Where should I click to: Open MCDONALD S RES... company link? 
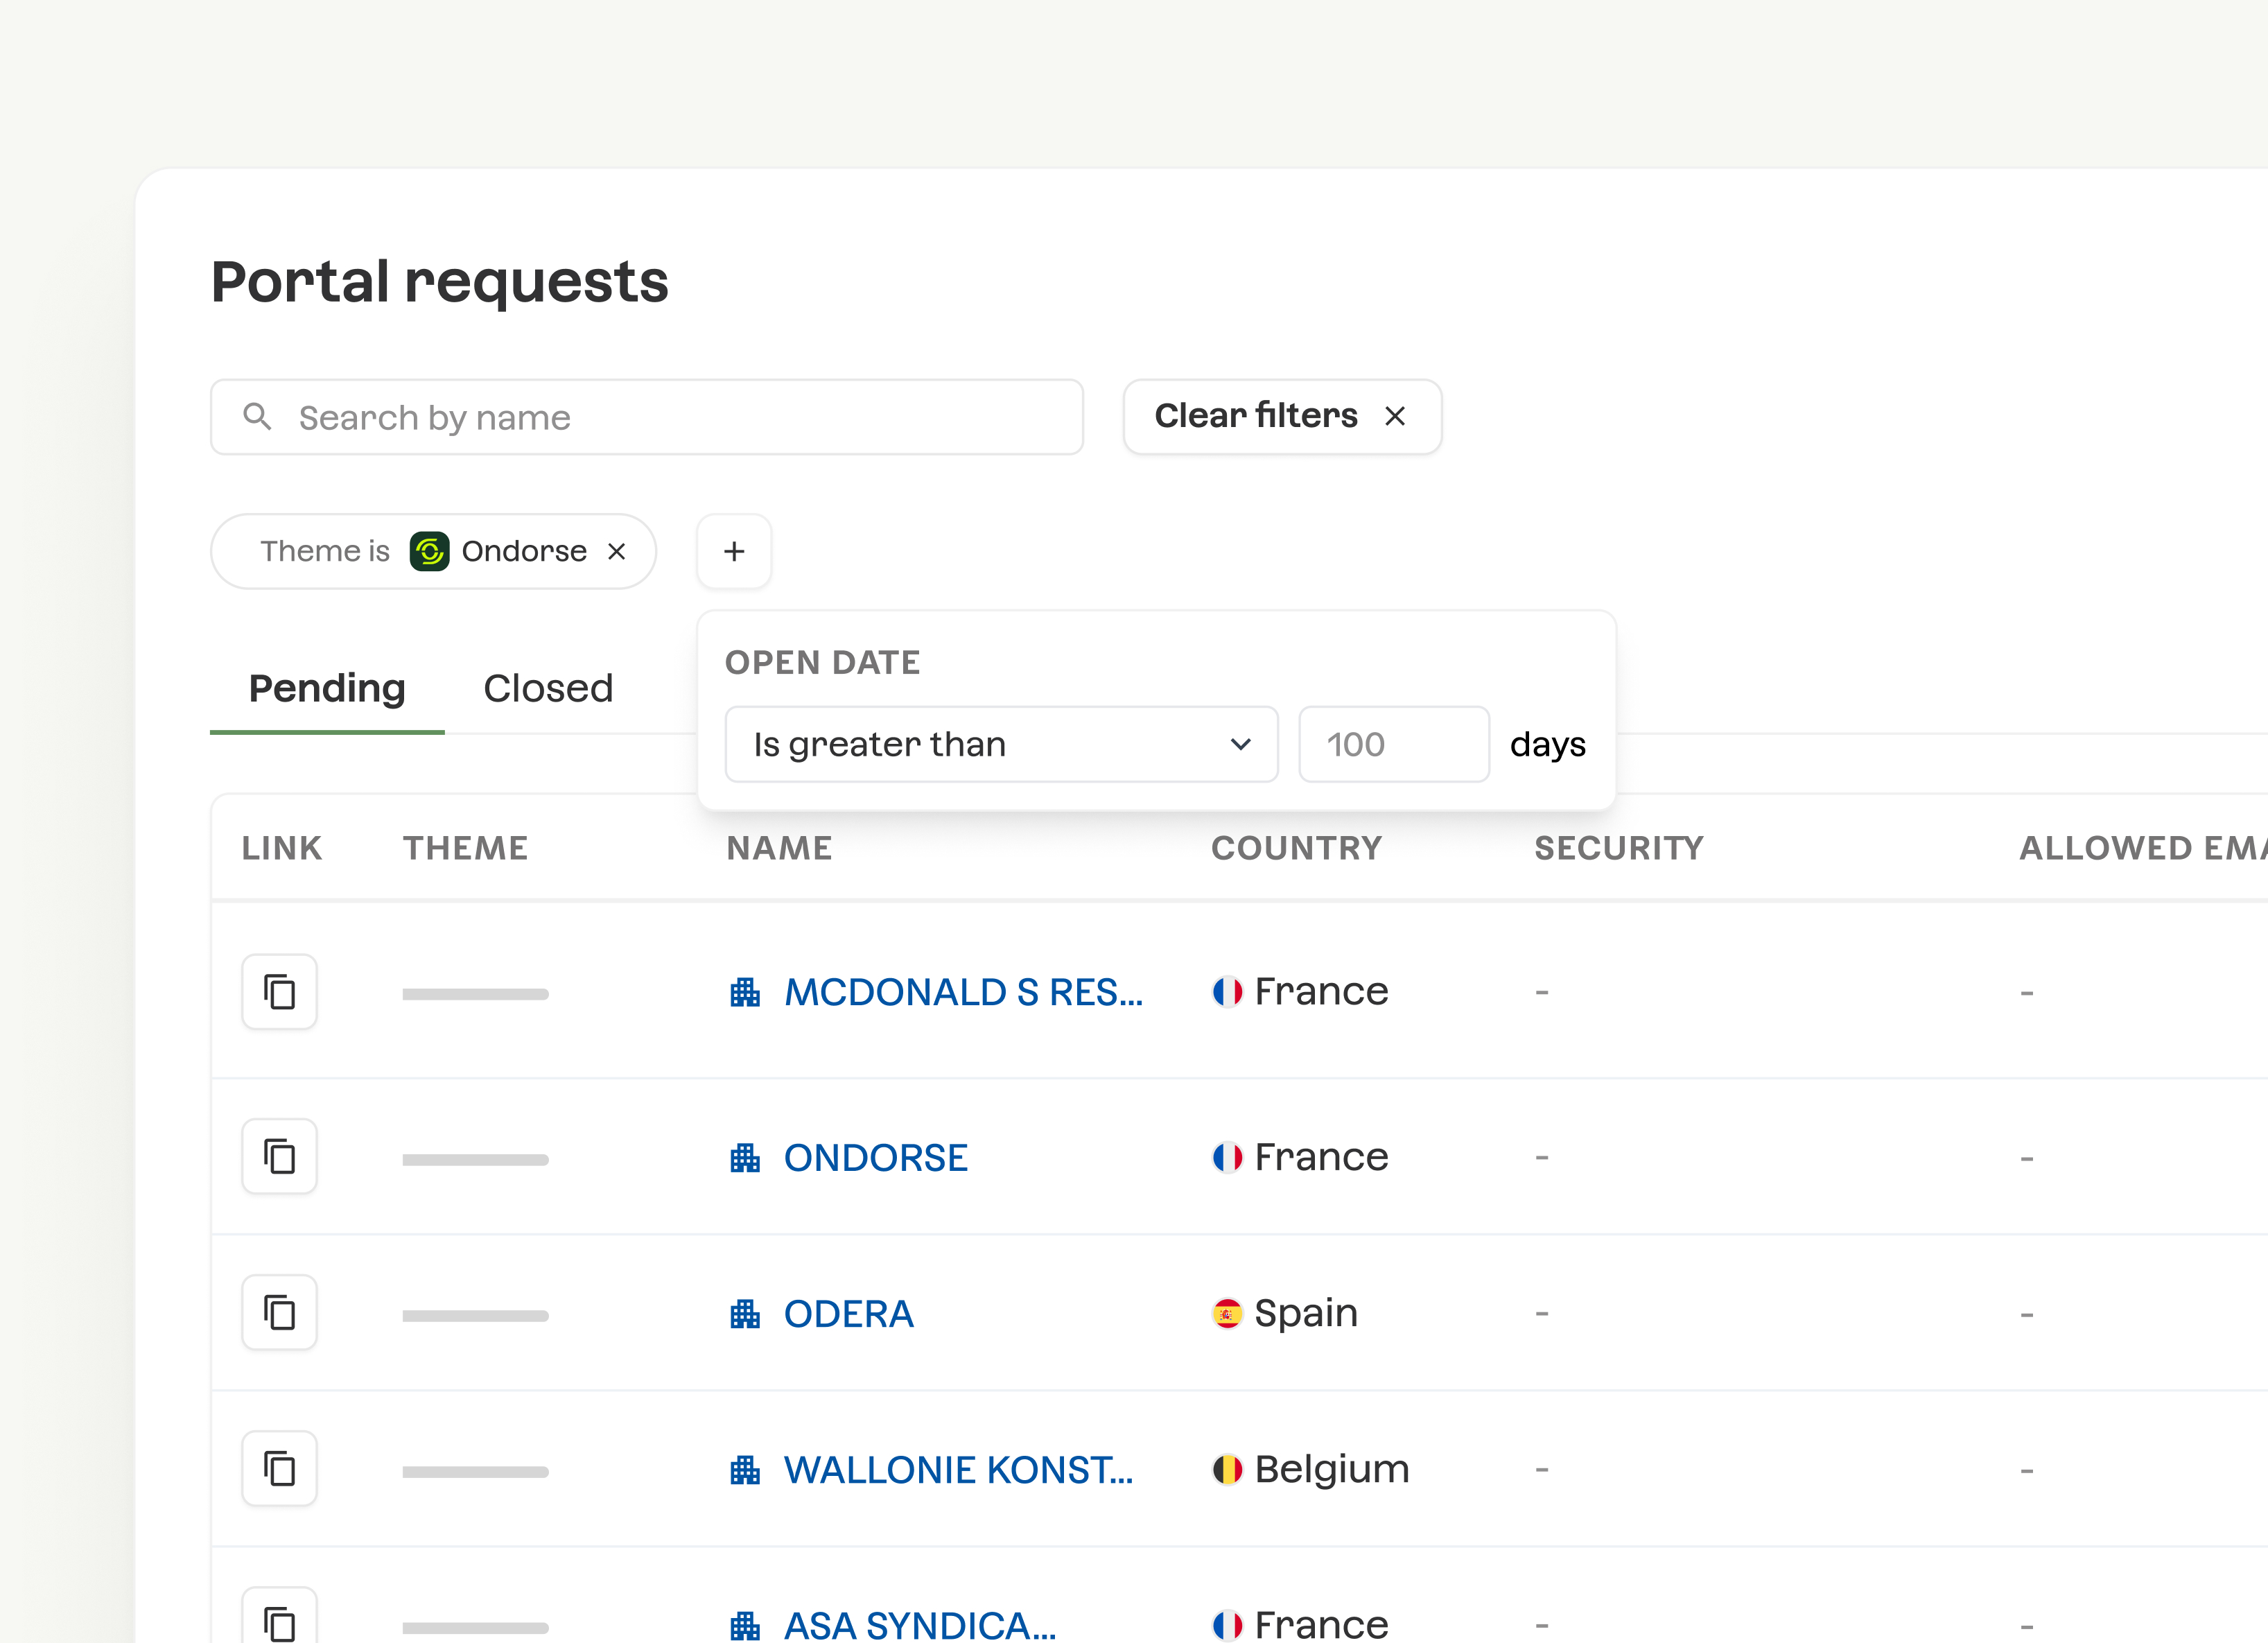(x=963, y=992)
